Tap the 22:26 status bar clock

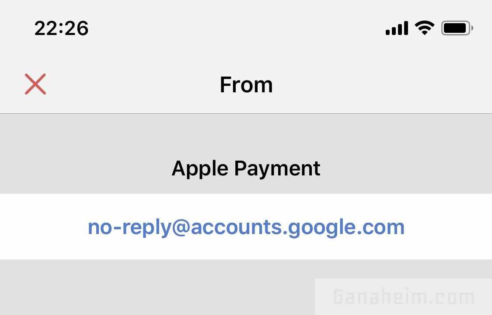click(61, 29)
